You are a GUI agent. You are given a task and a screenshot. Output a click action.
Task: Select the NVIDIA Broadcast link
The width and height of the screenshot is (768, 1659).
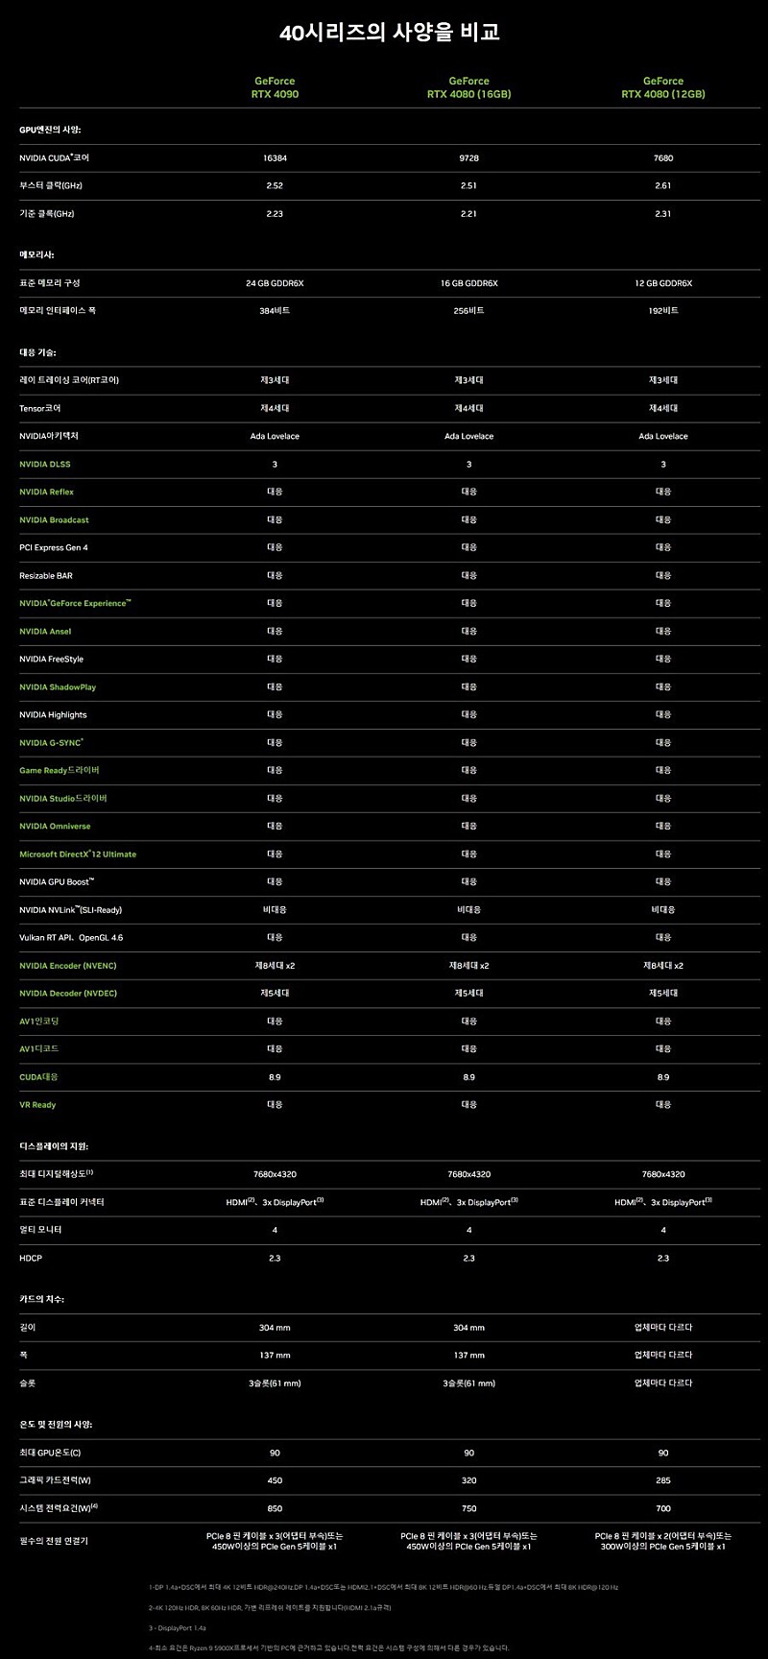click(x=54, y=520)
